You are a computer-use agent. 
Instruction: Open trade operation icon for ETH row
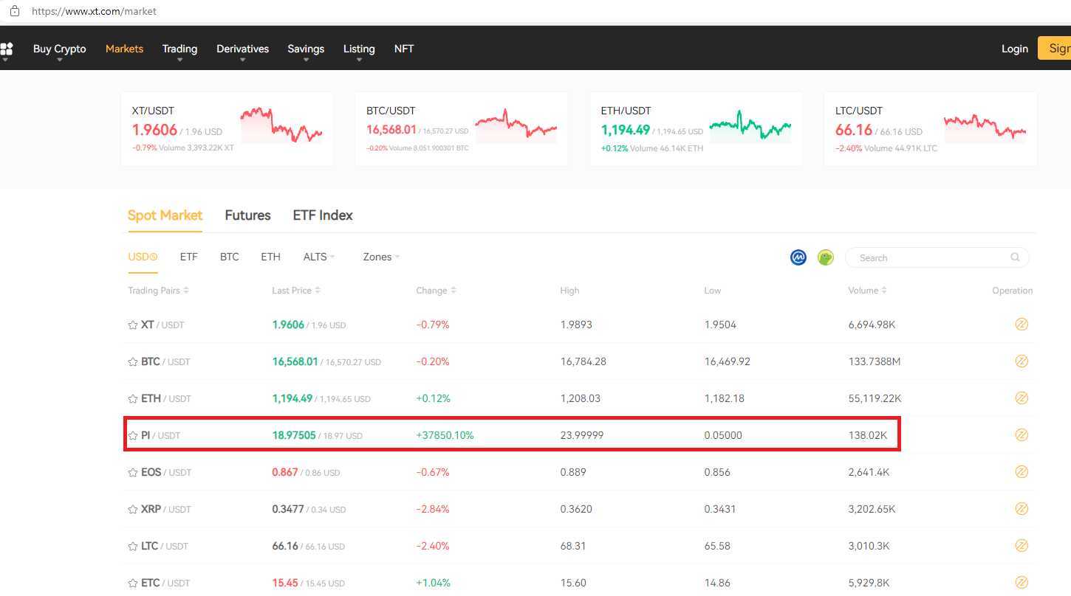coord(1022,398)
